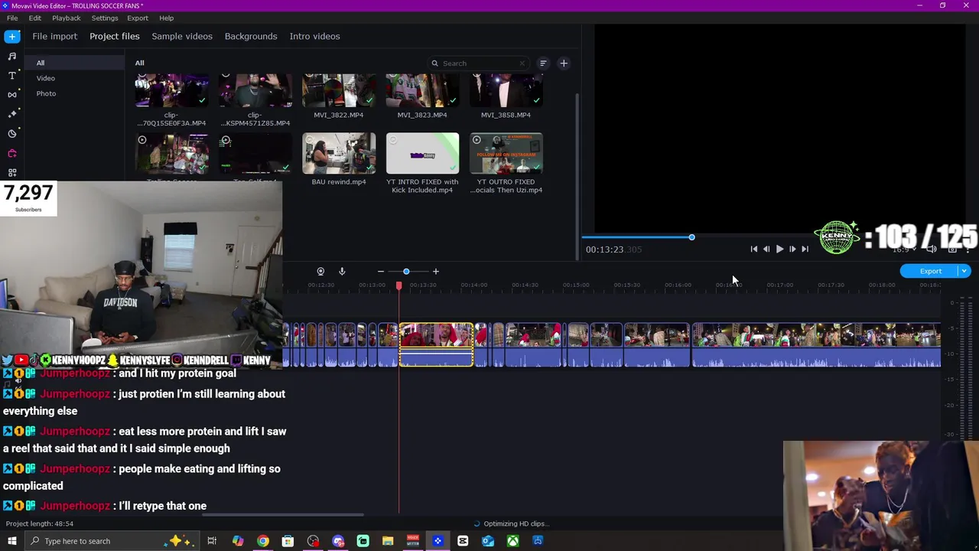Open the Transitions panel icon
This screenshot has height=551, width=979.
point(12,95)
